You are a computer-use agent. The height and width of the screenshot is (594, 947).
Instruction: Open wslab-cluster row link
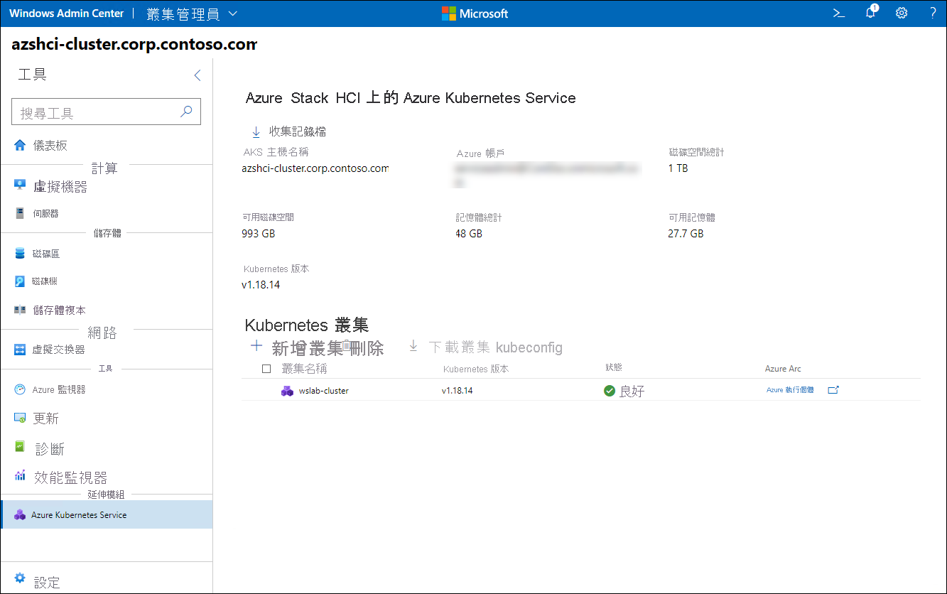324,391
